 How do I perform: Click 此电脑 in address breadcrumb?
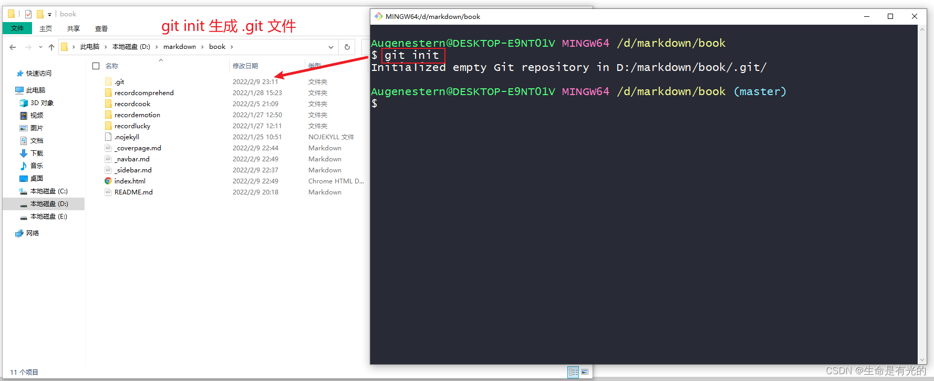90,47
